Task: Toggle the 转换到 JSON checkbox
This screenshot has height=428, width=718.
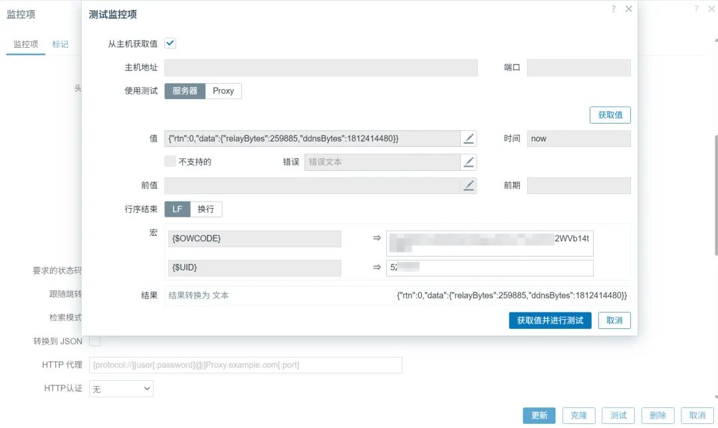Action: [x=95, y=341]
